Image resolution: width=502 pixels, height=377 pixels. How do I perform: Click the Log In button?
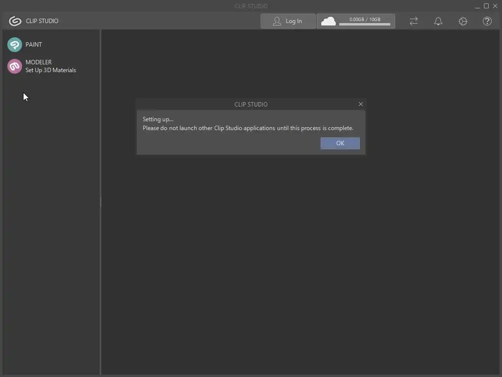coord(288,21)
